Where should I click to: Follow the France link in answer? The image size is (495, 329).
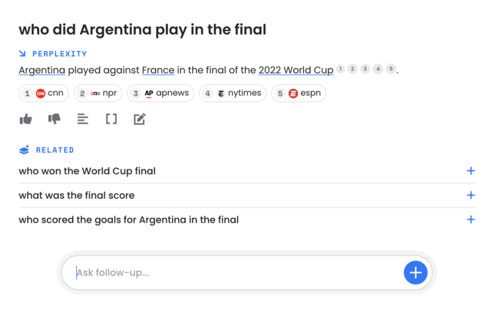158,70
